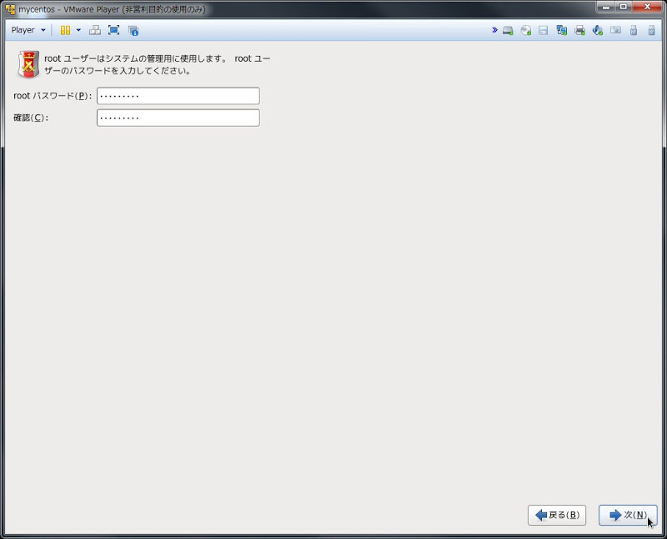Expand the collapsed toolbar chevron

(494, 30)
